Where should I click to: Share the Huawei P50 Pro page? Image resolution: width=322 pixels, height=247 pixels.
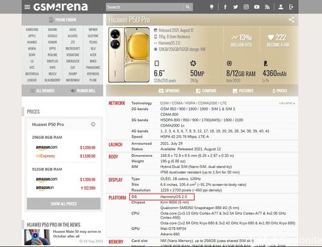tap(291, 20)
